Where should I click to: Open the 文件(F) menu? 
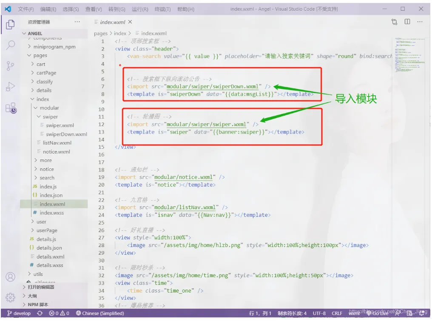click(26, 9)
